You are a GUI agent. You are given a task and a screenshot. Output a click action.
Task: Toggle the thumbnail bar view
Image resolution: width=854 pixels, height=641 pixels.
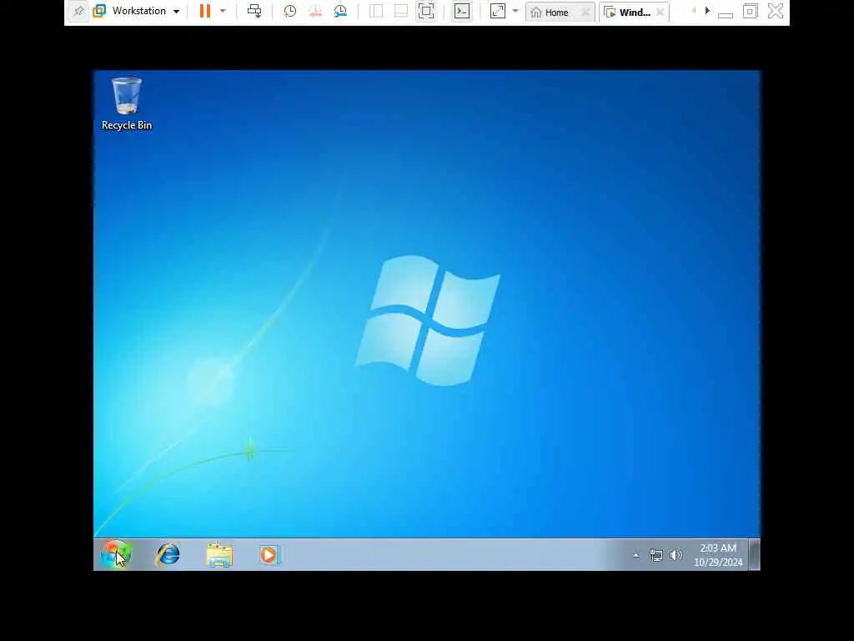click(401, 12)
